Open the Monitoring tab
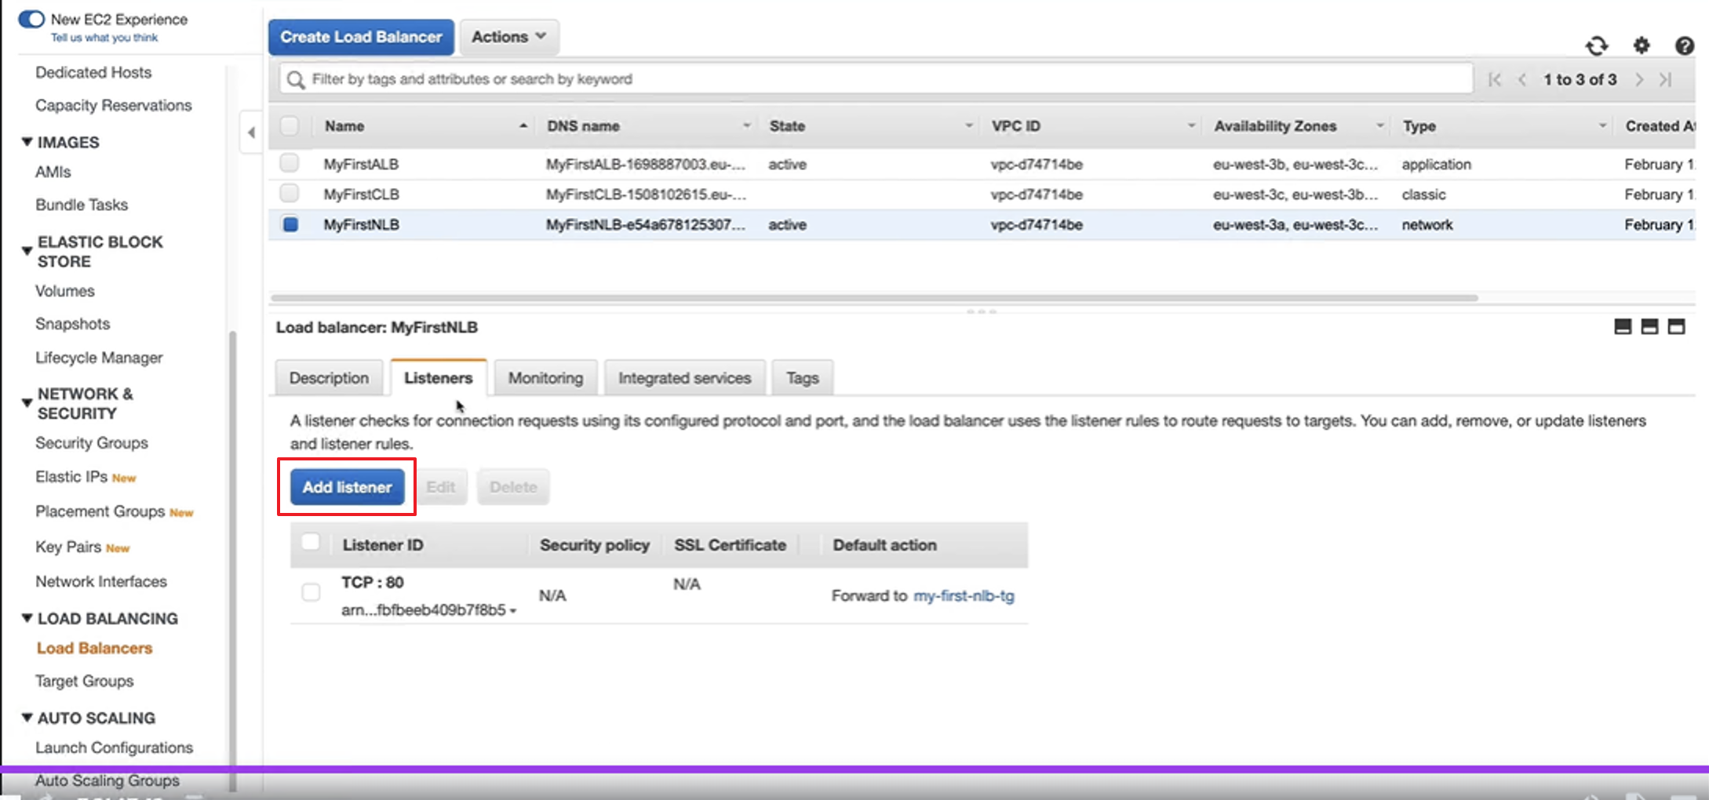Image resolution: width=1709 pixels, height=800 pixels. click(545, 378)
